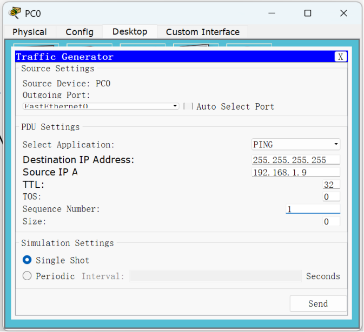Click the Seconds label
Image resolution: width=364 pixels, height=332 pixels.
click(323, 276)
